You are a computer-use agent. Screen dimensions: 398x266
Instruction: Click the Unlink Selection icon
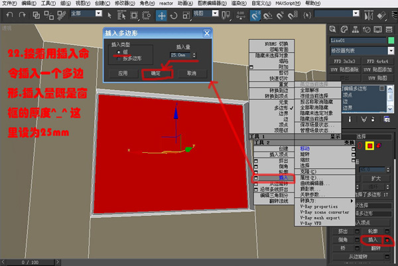(x=48, y=15)
